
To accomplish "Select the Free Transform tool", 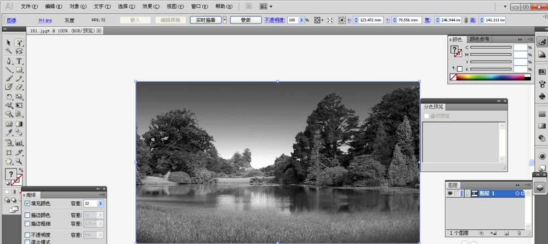I will pos(19,106).
